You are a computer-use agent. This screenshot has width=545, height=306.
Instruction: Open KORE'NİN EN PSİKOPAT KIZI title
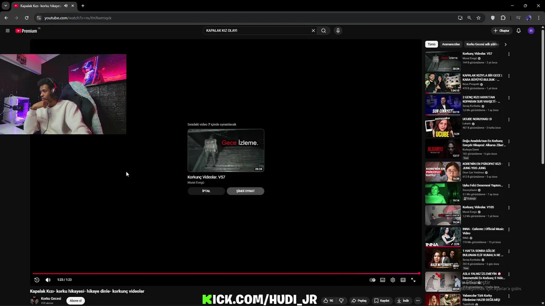tap(482, 166)
